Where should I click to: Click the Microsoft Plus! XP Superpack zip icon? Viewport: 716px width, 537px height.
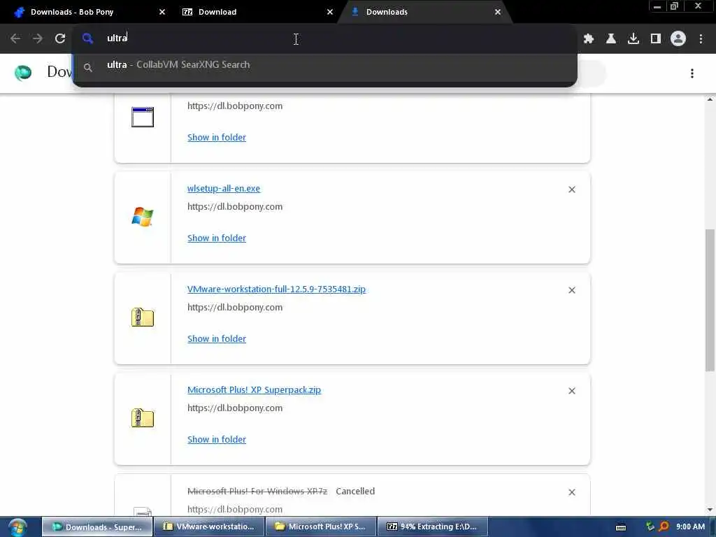(x=143, y=417)
